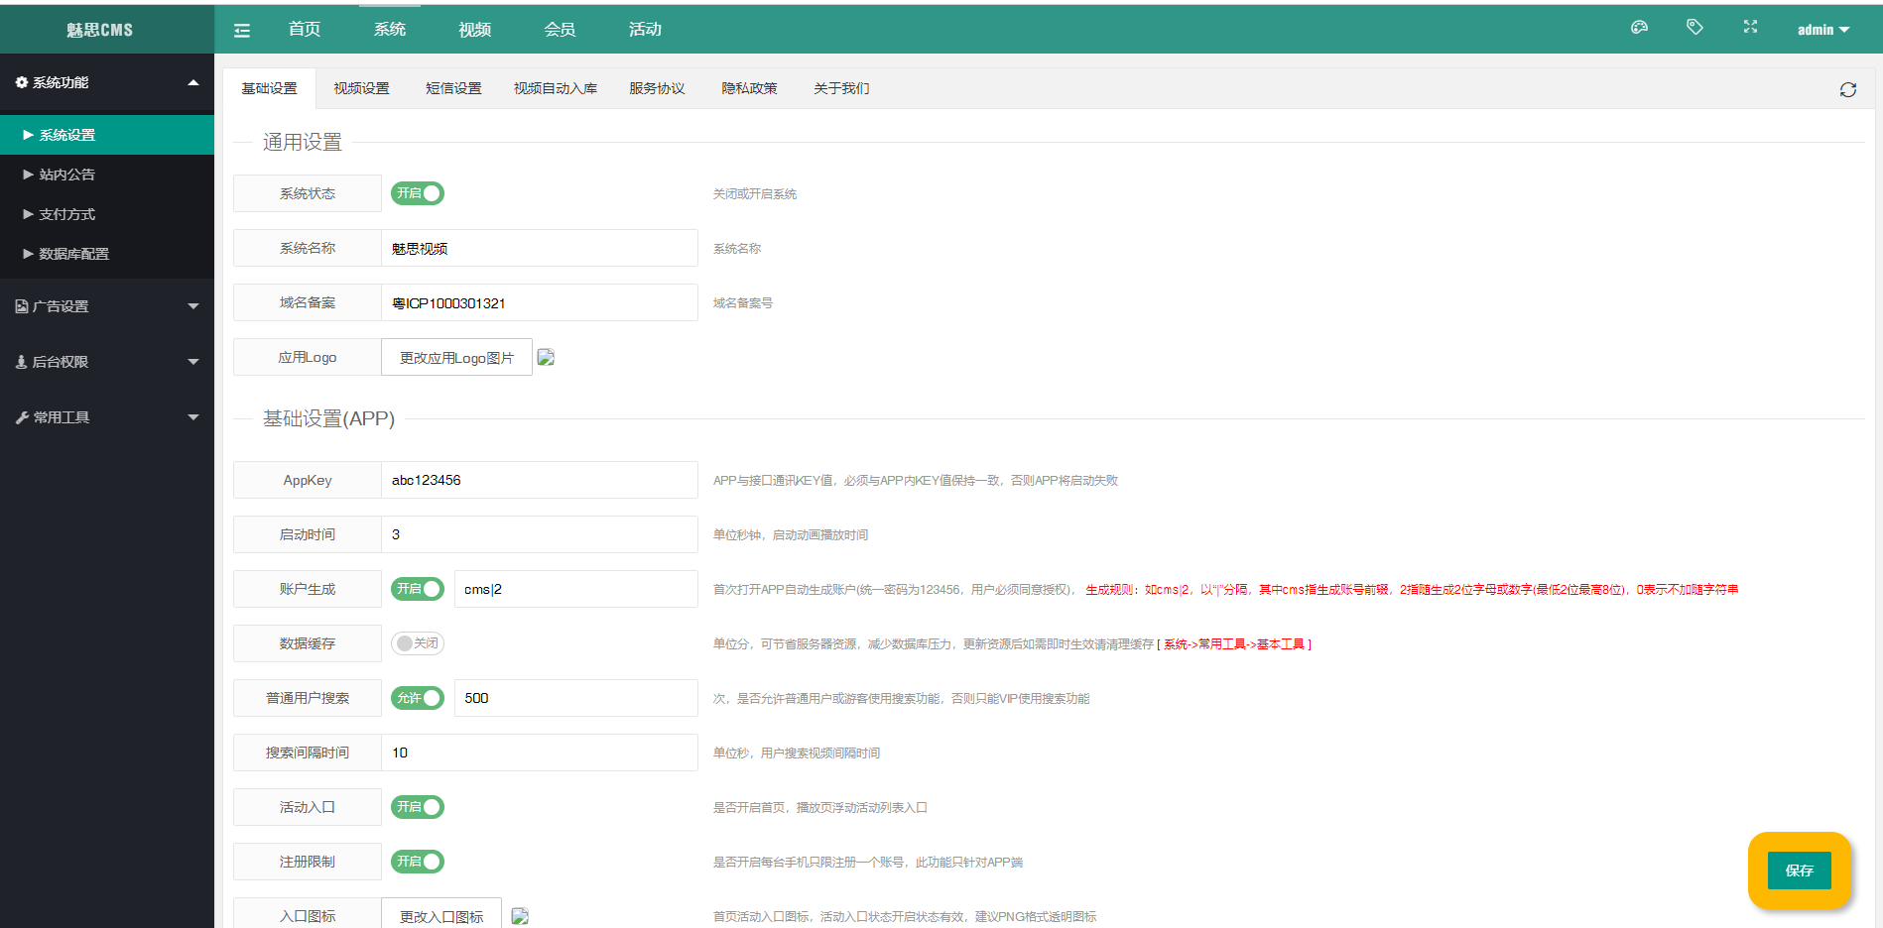Image resolution: width=1883 pixels, height=928 pixels.
Task: Enter fullscreen using the expand icon
Action: (x=1750, y=28)
